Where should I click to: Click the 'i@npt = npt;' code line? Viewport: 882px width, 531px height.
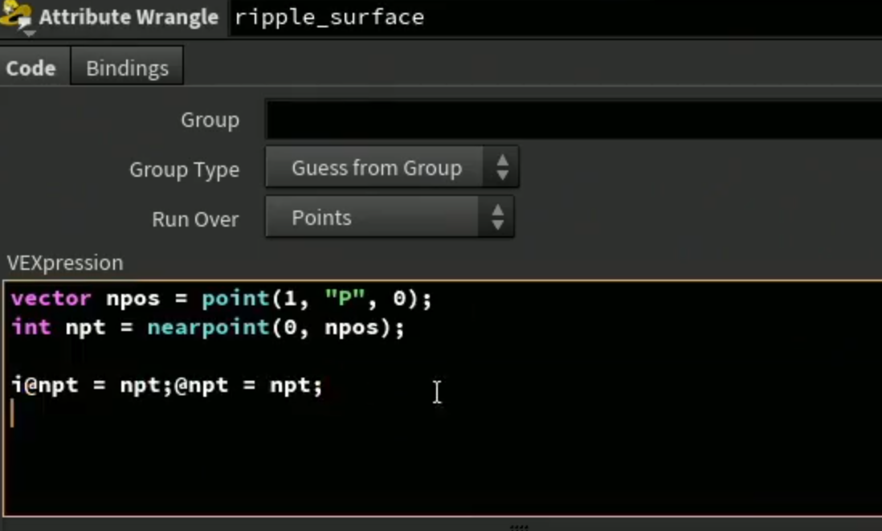coord(166,386)
